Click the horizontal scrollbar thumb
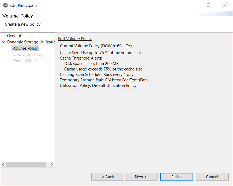Image resolution: width=233 pixels, height=186 pixels. (26, 164)
